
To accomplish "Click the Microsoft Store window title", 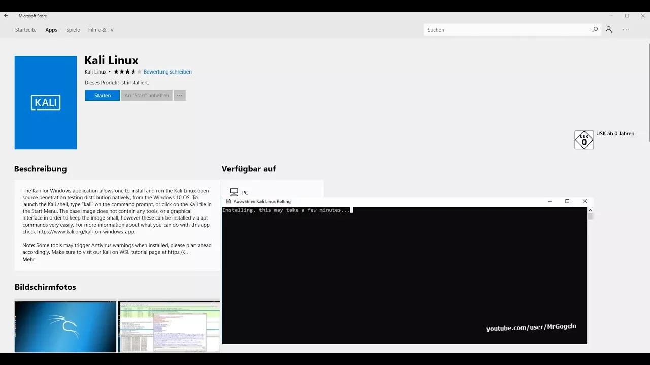I will (x=32, y=16).
